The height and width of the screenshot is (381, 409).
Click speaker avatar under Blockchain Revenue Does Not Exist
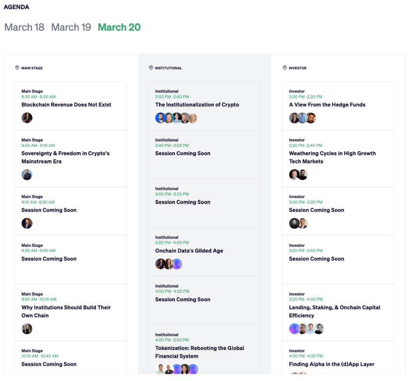point(27,118)
